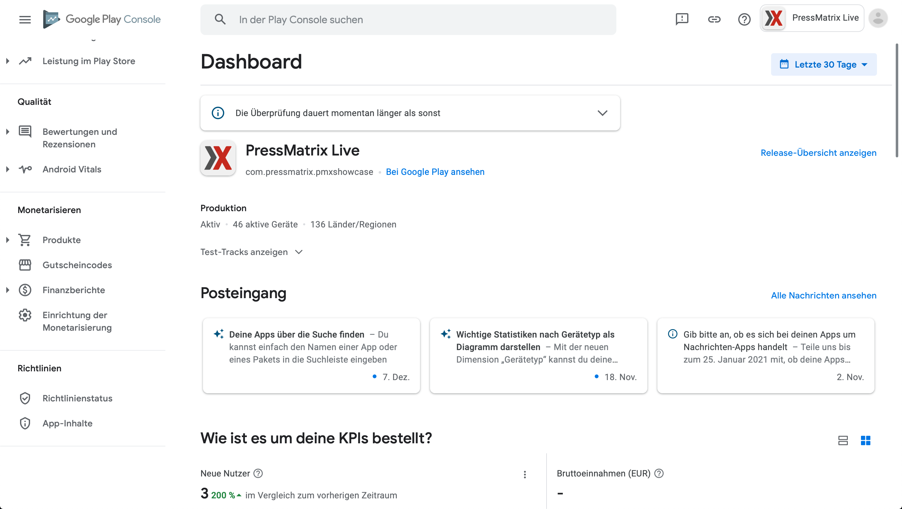Click the Leistung im Play Store trend icon
Screen dimensions: 902x509
[25, 61]
